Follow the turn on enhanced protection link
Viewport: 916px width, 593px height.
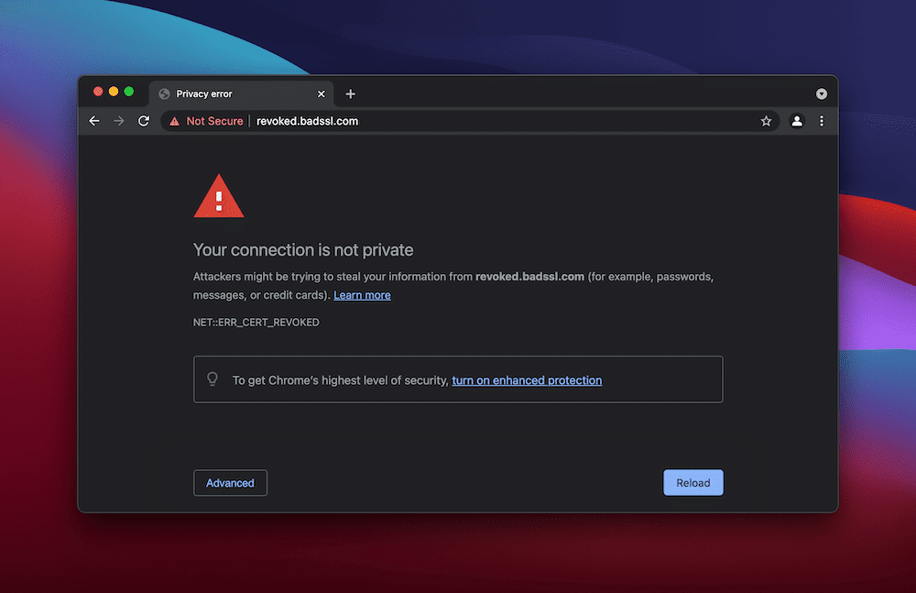527,379
